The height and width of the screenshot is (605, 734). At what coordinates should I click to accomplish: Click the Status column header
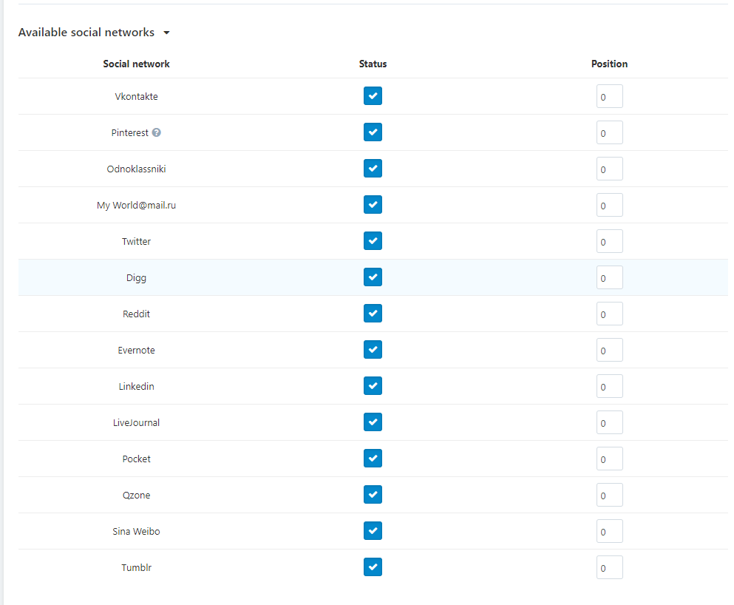pos(373,64)
